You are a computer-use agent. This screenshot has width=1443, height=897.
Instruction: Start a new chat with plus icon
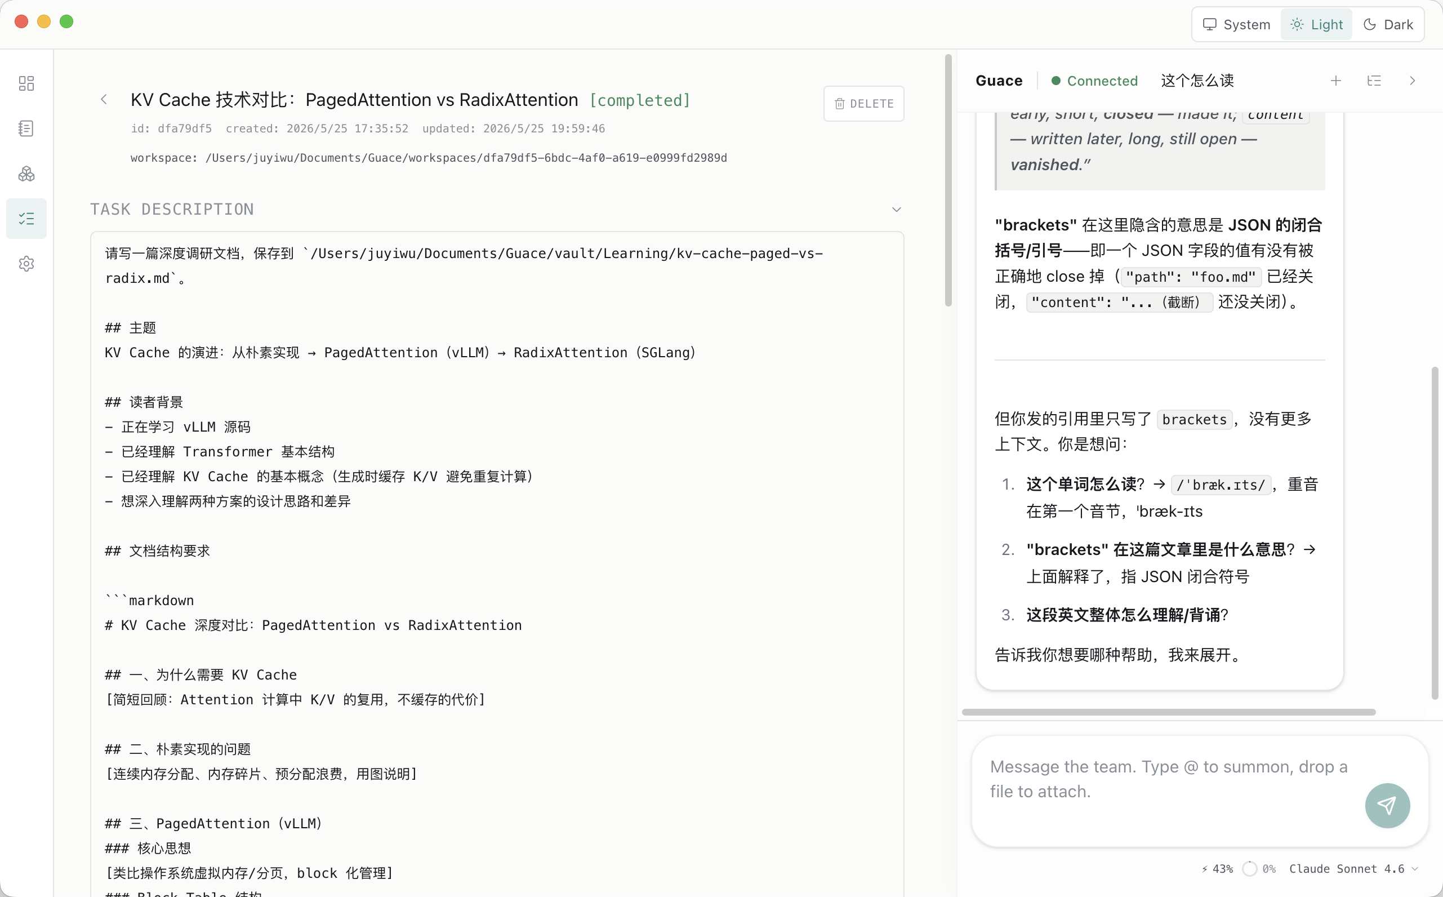1335,81
